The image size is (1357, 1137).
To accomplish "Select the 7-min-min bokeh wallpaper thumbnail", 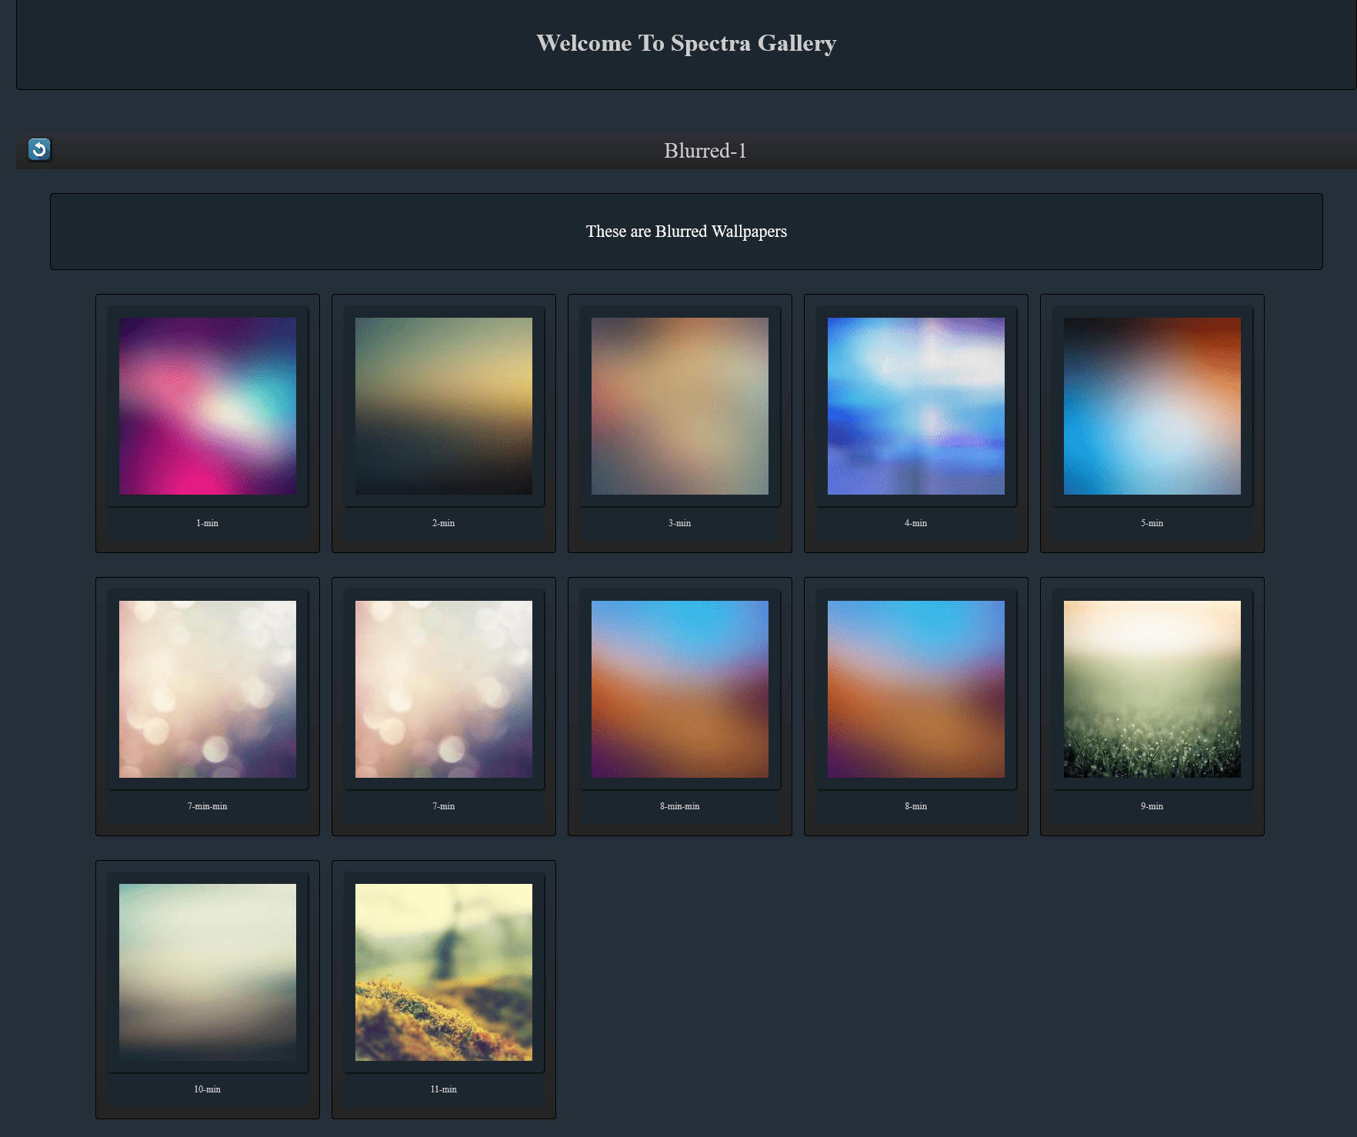I will point(208,689).
